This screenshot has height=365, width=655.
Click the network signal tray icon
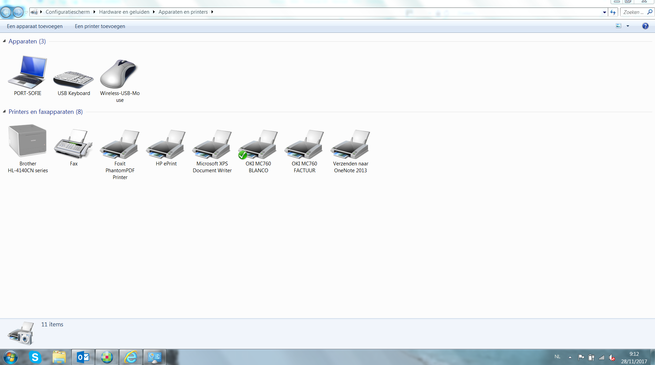602,357
